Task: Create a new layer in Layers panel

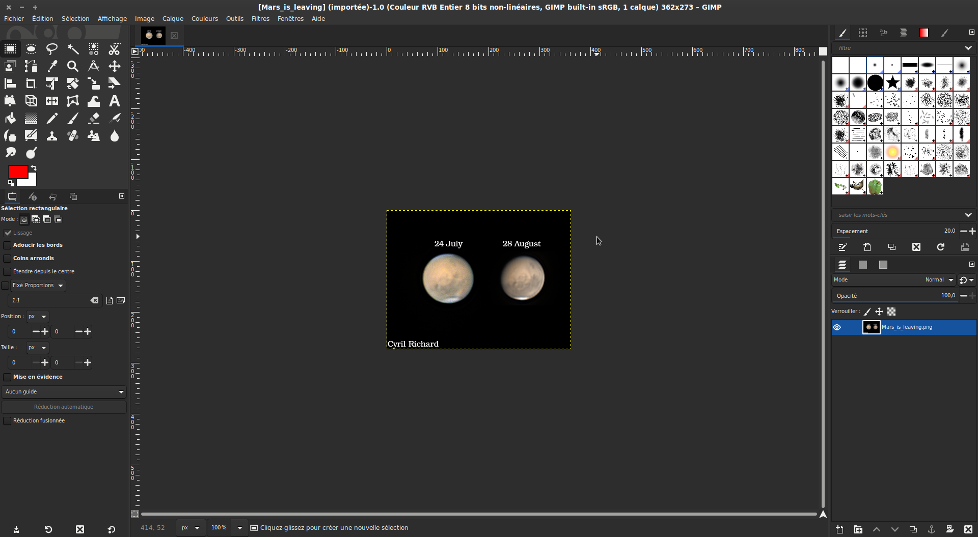Action: click(x=839, y=529)
